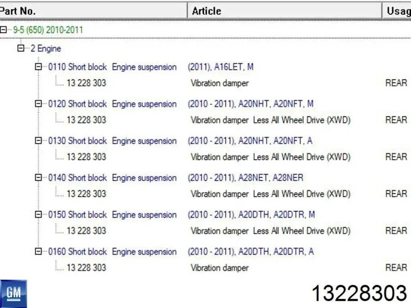Screen dimensions: 411x308
Task: Select 0130 Short block Engine suspension row
Action: point(112,141)
